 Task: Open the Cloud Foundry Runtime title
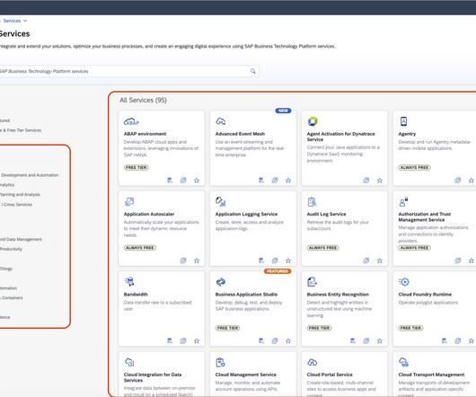click(425, 295)
